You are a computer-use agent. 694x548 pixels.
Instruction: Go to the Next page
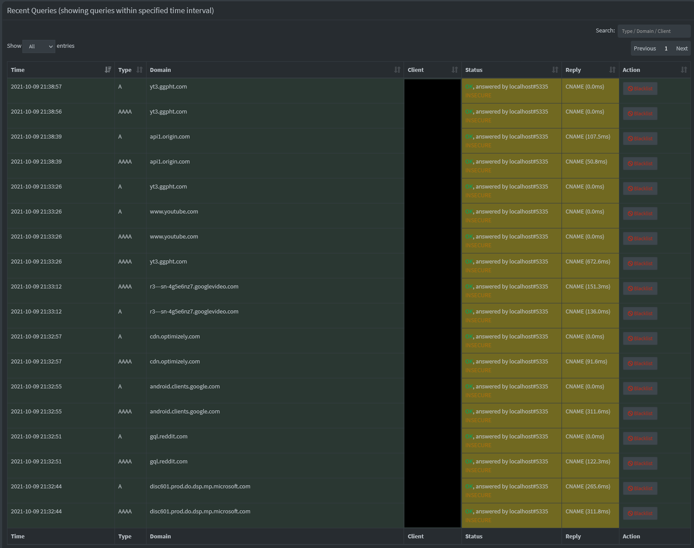681,49
